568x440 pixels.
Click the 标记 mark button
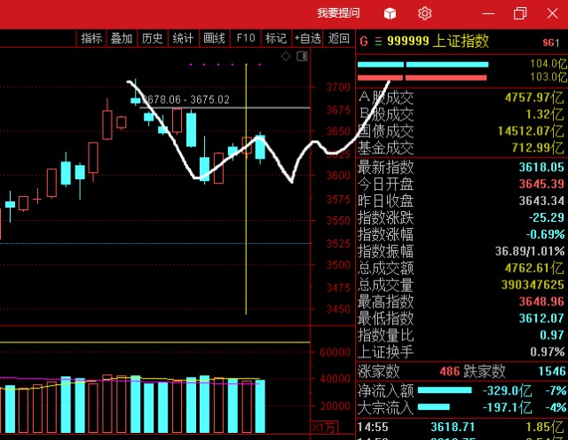click(276, 38)
